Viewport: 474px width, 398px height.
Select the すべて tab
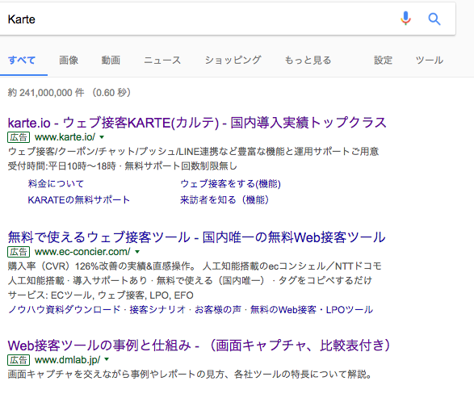tap(22, 60)
